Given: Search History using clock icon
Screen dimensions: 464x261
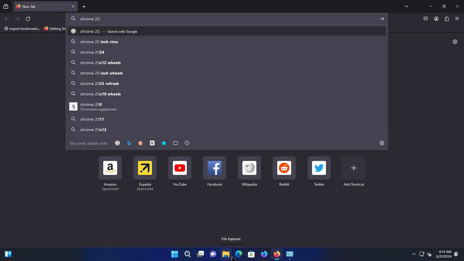Looking at the screenshot, I should coord(187,143).
